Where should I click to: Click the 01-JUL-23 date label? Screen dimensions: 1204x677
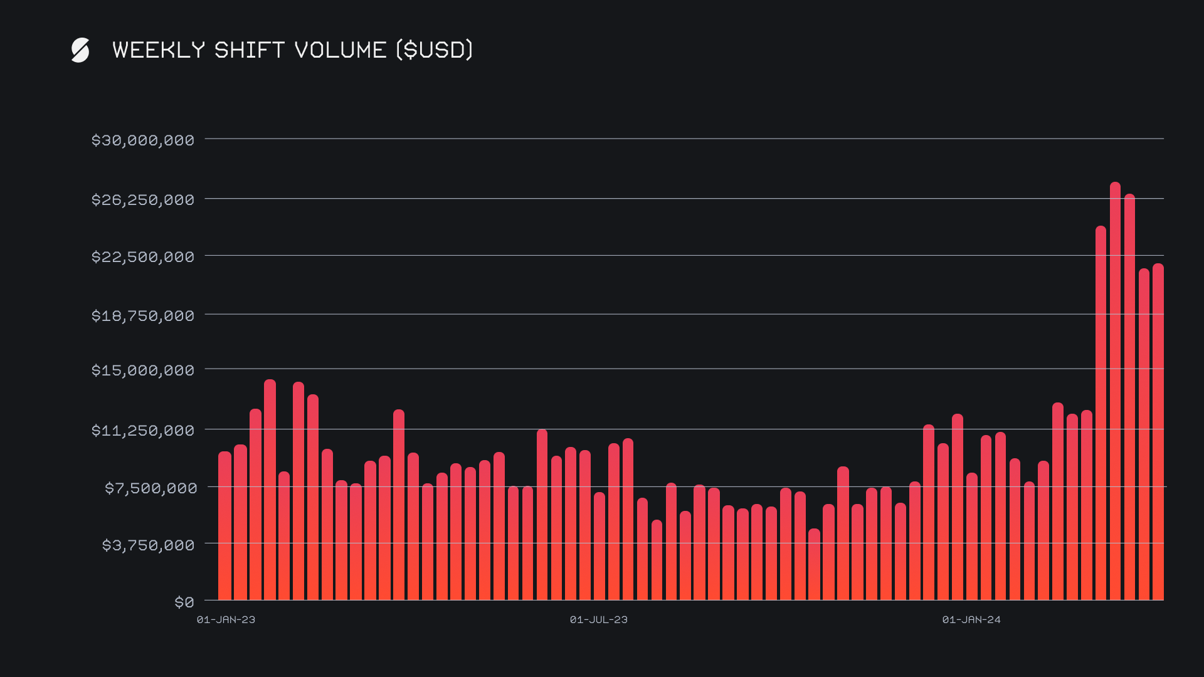pyautogui.click(x=598, y=619)
